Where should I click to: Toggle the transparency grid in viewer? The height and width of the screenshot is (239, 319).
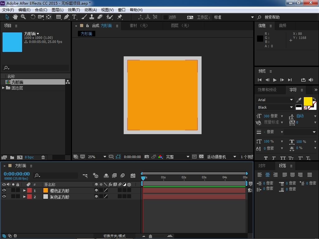tap(201, 157)
